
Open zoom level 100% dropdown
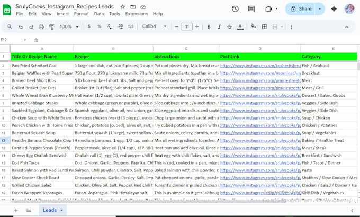(x=69, y=26)
